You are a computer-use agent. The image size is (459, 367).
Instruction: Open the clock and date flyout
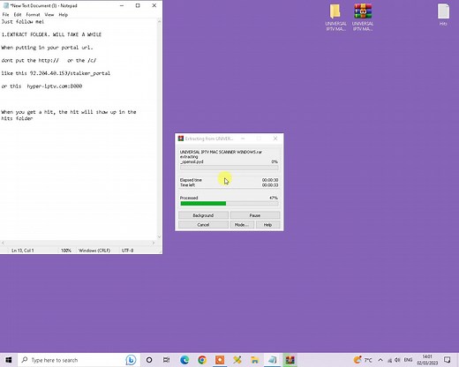(427, 360)
